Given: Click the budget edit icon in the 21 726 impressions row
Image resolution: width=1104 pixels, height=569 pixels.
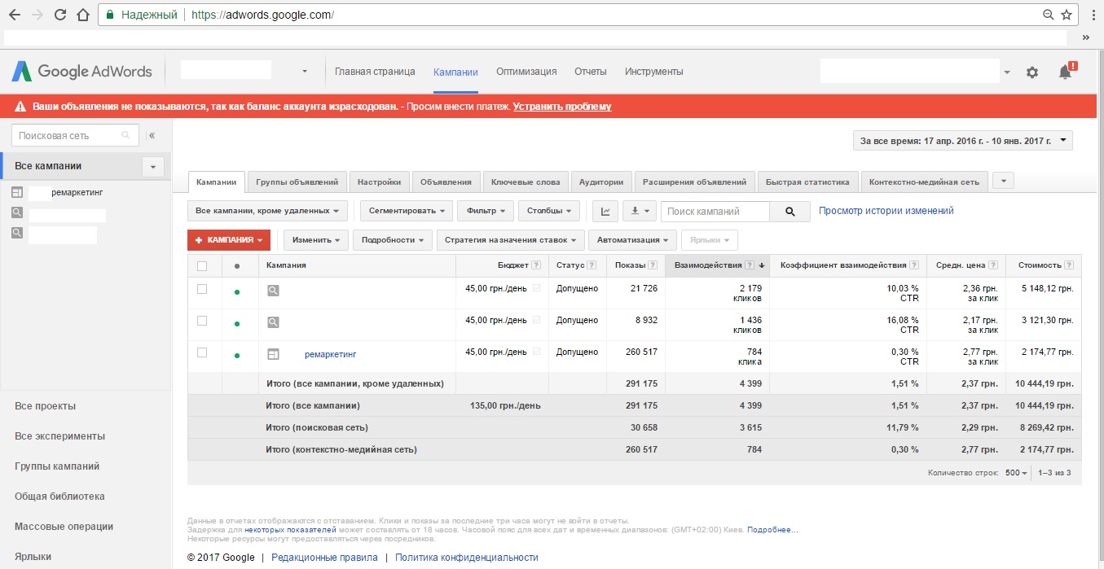Looking at the screenshot, I should click(536, 288).
